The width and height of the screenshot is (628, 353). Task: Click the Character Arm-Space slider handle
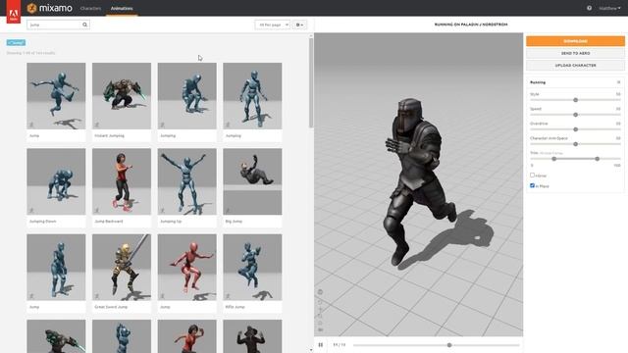coord(576,144)
